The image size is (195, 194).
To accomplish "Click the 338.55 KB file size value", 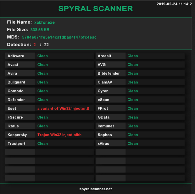I will 40,30.
